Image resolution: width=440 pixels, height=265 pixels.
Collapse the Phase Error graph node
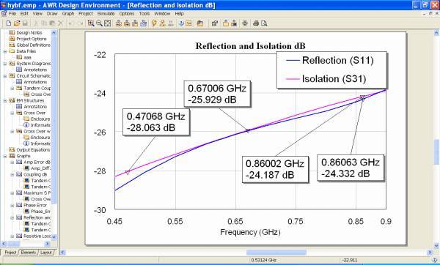[12, 205]
